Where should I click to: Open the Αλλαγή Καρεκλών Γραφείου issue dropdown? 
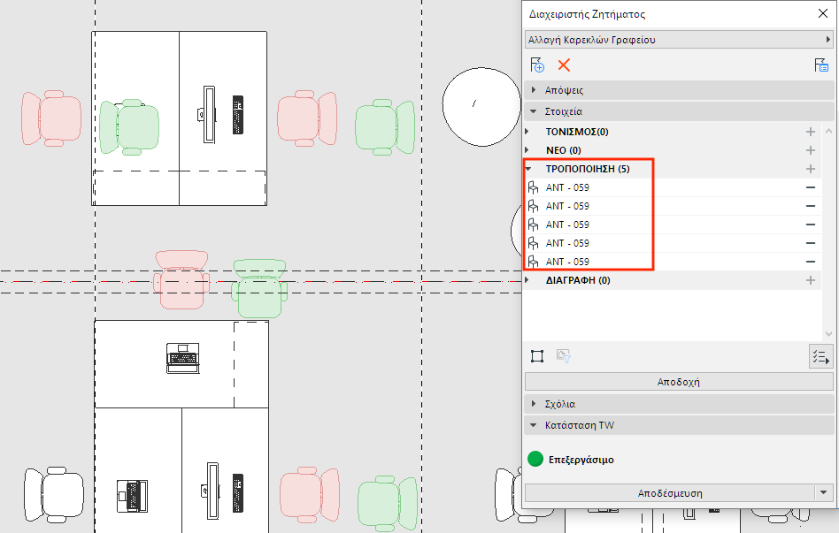[679, 40]
